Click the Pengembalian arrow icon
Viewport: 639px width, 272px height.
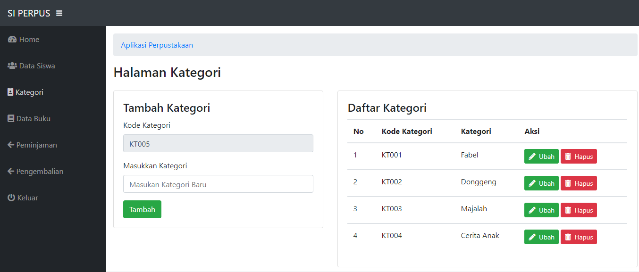pyautogui.click(x=11, y=172)
